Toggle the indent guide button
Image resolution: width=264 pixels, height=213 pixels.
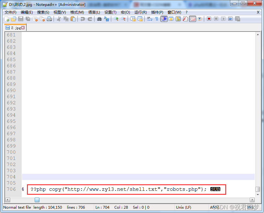(x=164, y=19)
